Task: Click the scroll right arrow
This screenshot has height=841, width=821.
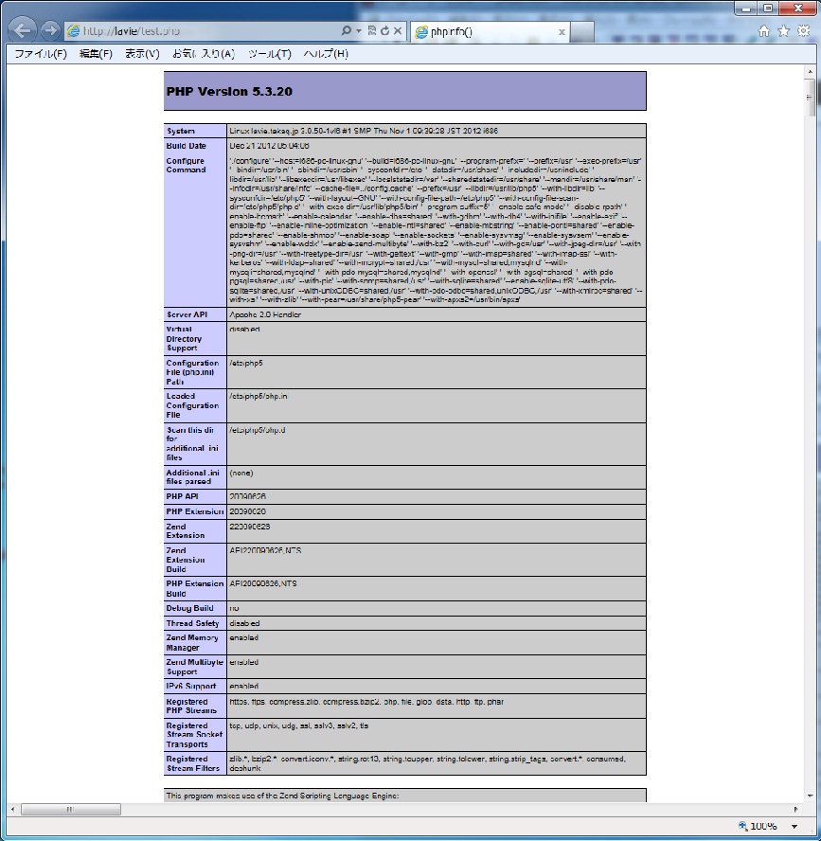Action: click(x=795, y=809)
